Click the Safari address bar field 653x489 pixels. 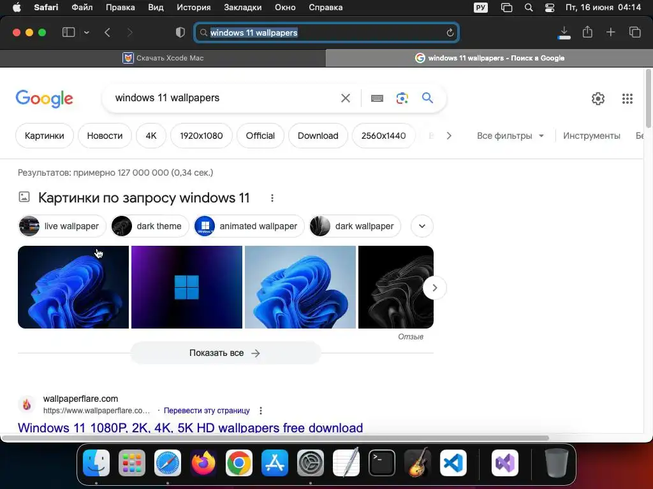(326, 32)
